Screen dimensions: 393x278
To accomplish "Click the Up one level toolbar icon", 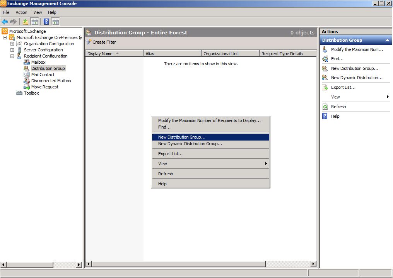I will tap(26, 22).
